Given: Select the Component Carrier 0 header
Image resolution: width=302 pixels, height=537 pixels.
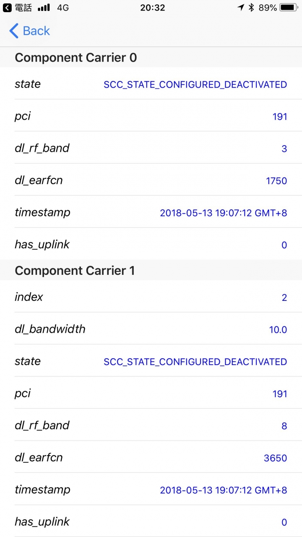Looking at the screenshot, I should tap(76, 57).
